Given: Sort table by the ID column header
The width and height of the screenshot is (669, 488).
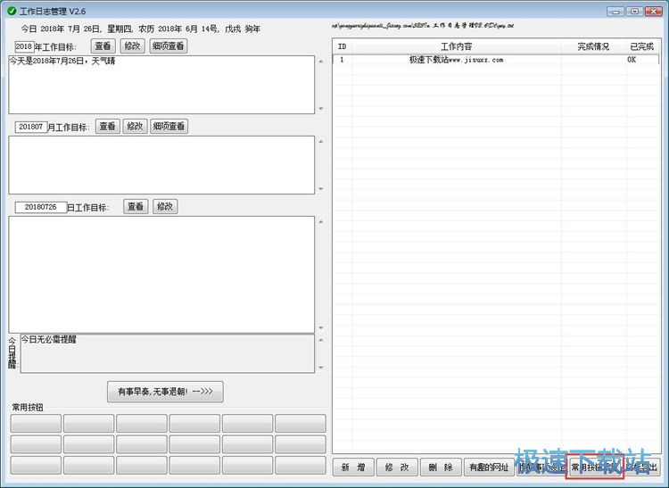Looking at the screenshot, I should (343, 46).
